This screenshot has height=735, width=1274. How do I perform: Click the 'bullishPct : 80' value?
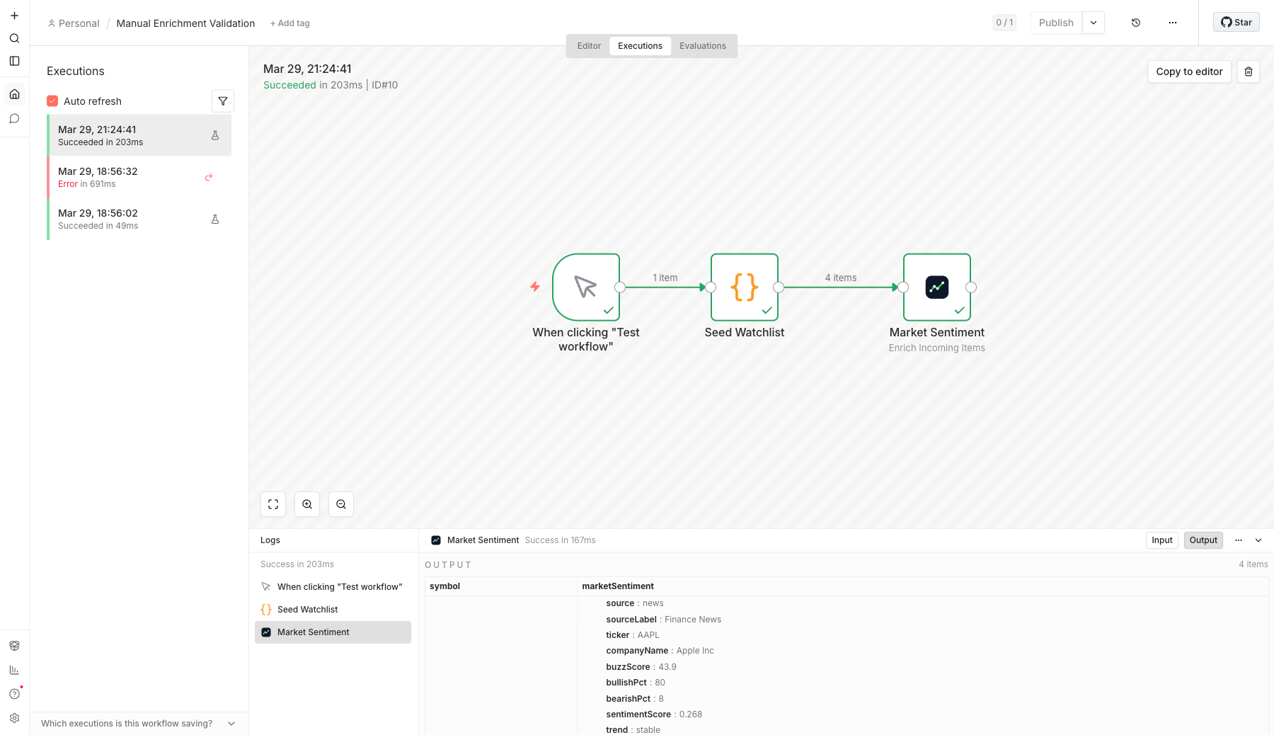pos(636,683)
